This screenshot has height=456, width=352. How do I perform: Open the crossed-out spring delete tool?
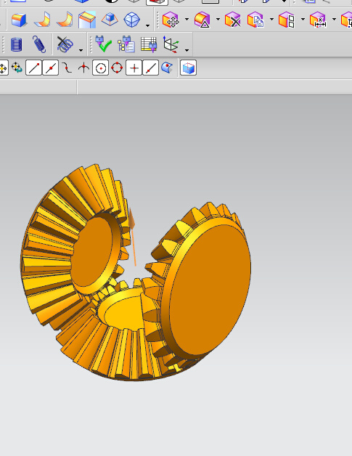[65, 44]
